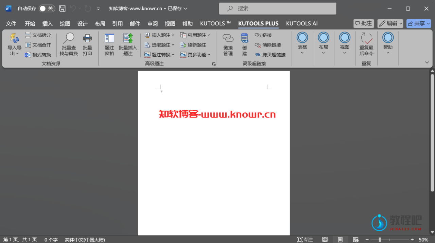Toggle the 自动保存 AutoSave switch
Viewport: 435px width, 243px height.
point(47,8)
